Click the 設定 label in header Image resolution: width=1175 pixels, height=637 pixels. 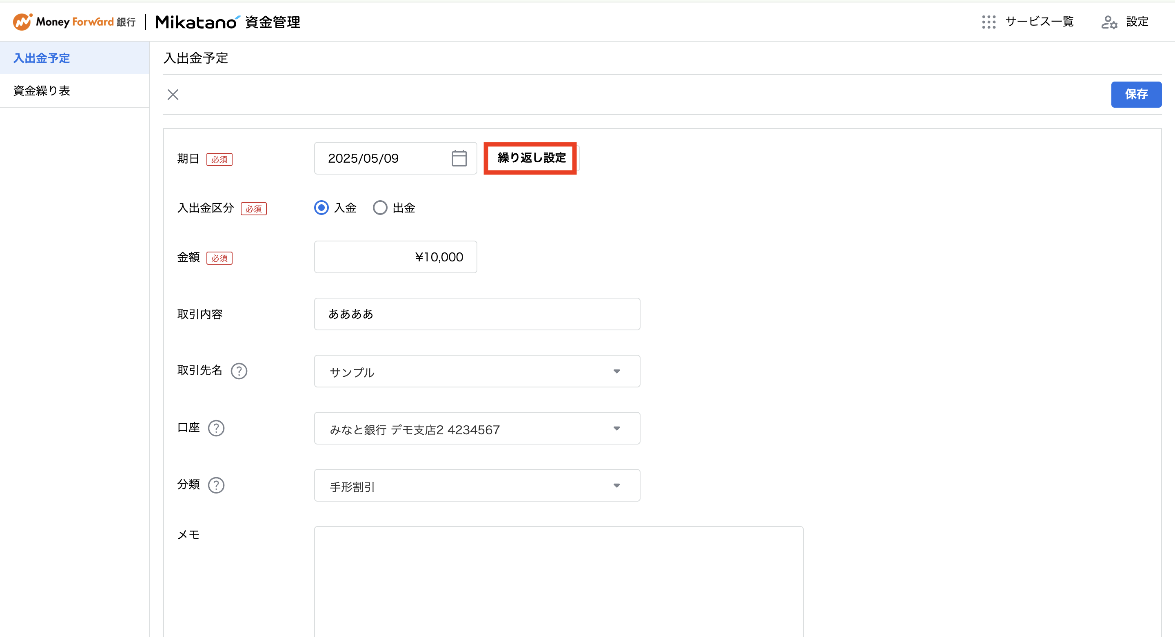point(1137,22)
